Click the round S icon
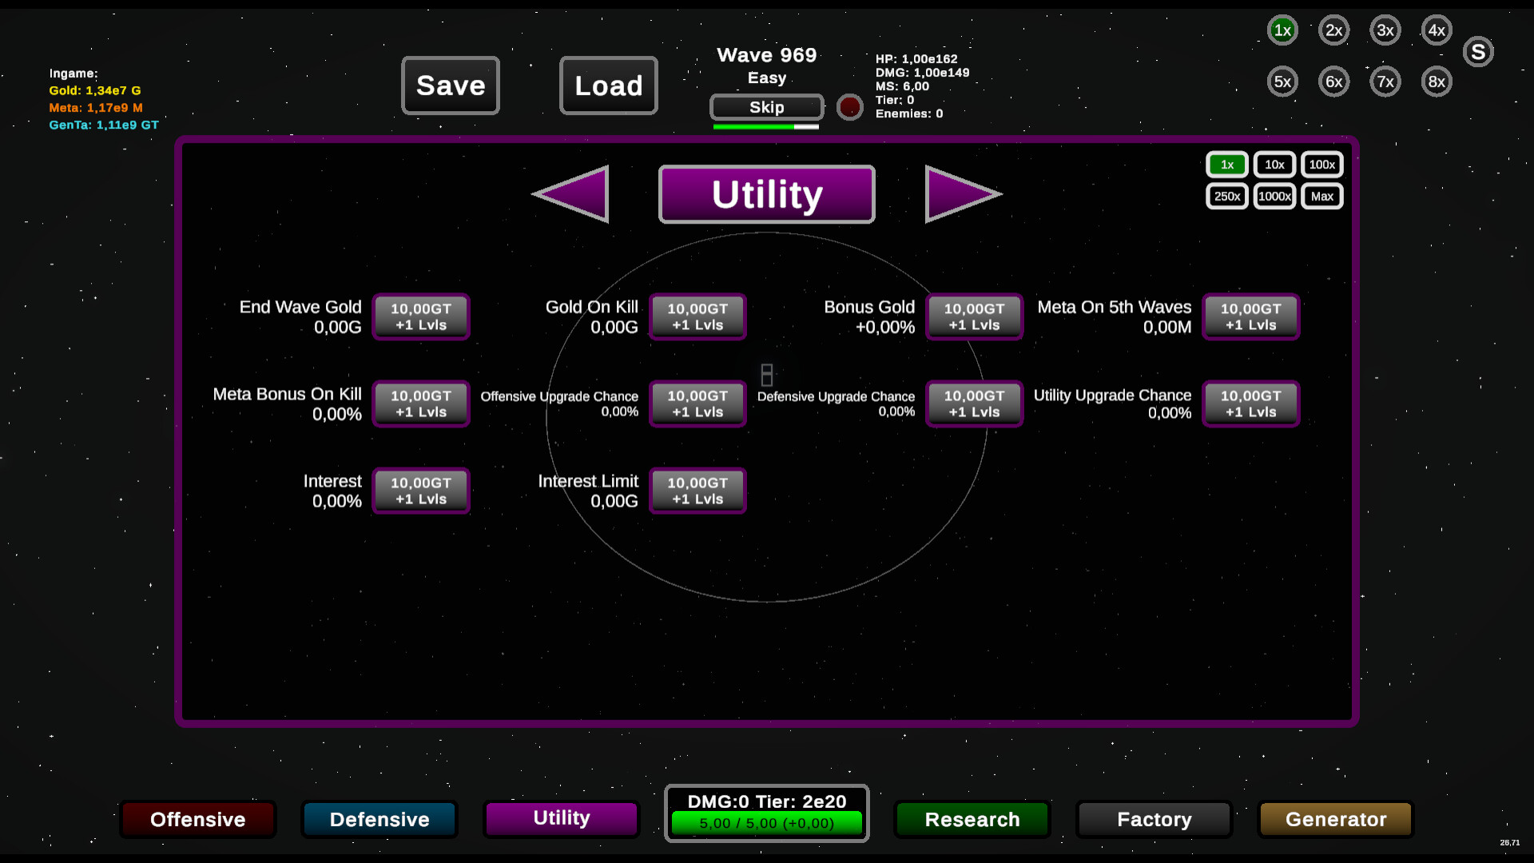The height and width of the screenshot is (863, 1534). point(1478,52)
